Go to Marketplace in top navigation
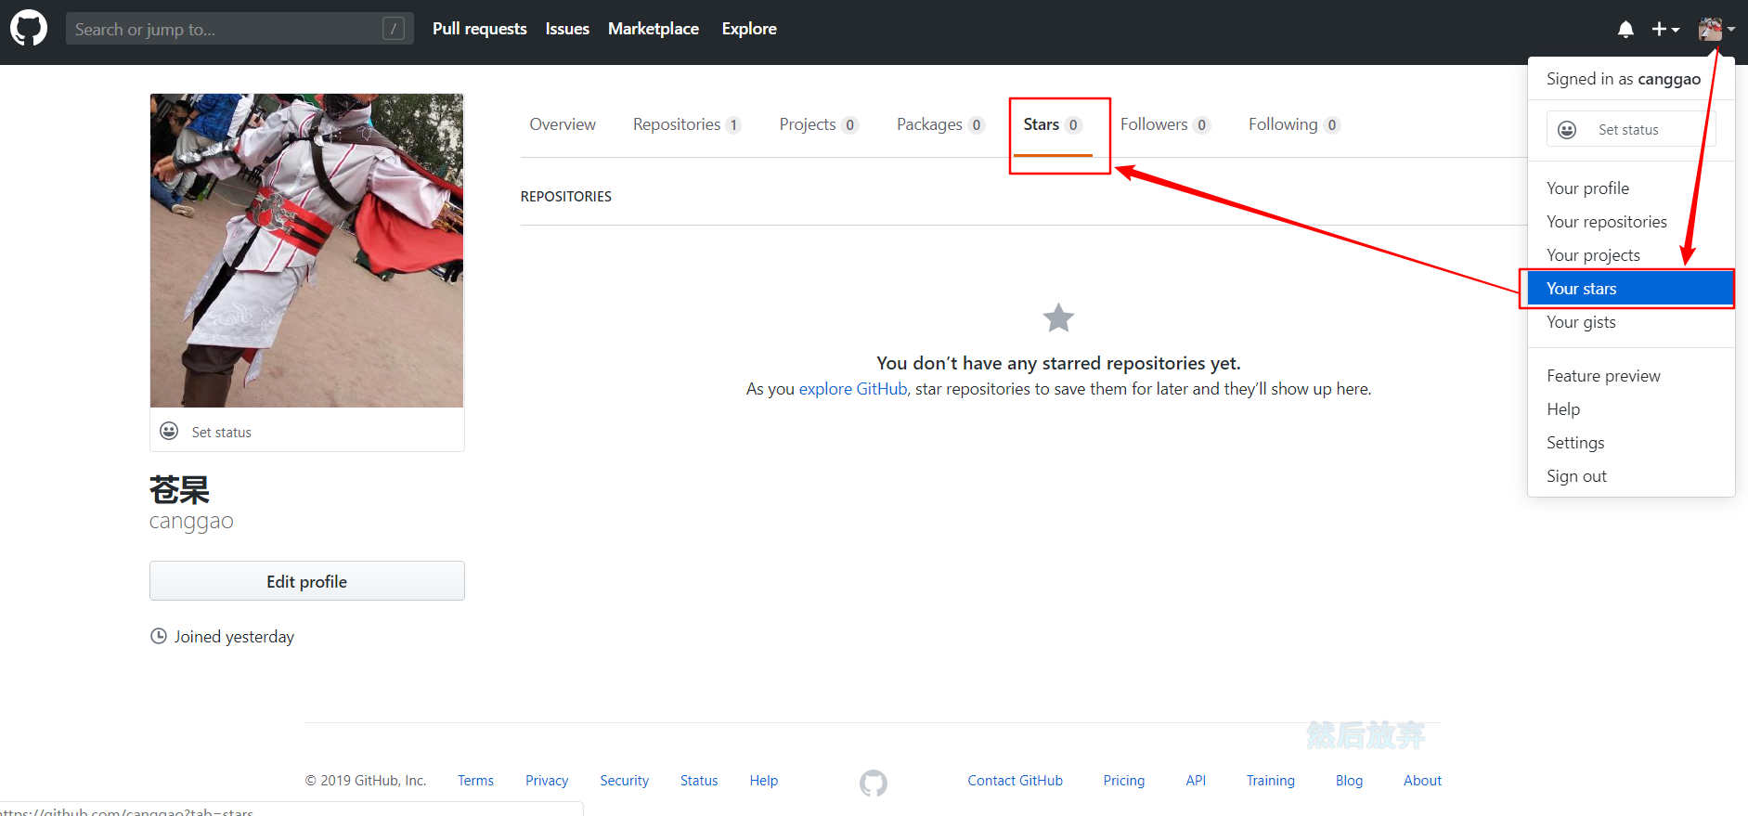Image resolution: width=1748 pixels, height=816 pixels. pyautogui.click(x=654, y=29)
